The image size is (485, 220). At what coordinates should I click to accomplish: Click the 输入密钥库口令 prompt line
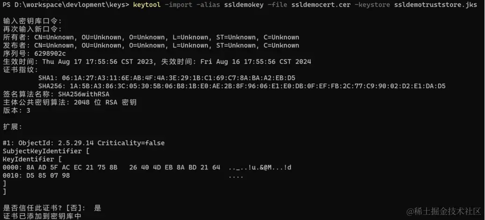tap(32, 21)
